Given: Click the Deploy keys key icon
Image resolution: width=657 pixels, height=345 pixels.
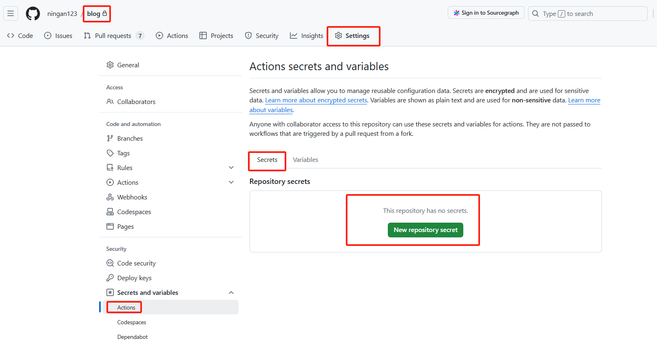Looking at the screenshot, I should tap(110, 278).
